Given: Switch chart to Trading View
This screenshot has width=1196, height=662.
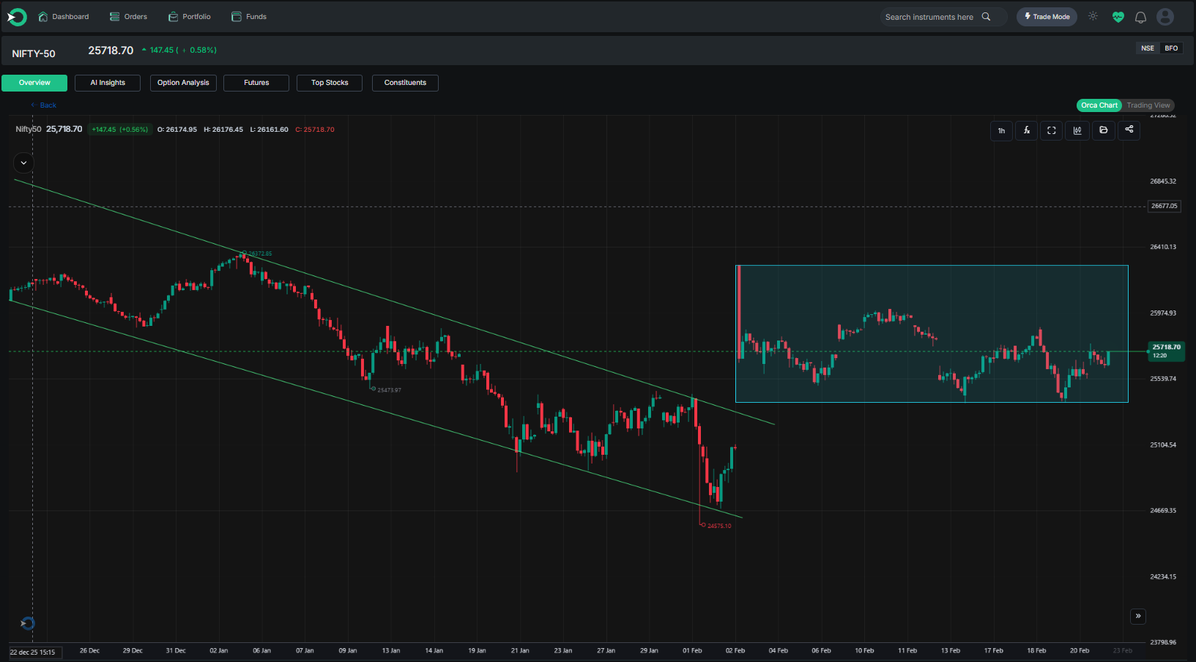Looking at the screenshot, I should point(1148,105).
